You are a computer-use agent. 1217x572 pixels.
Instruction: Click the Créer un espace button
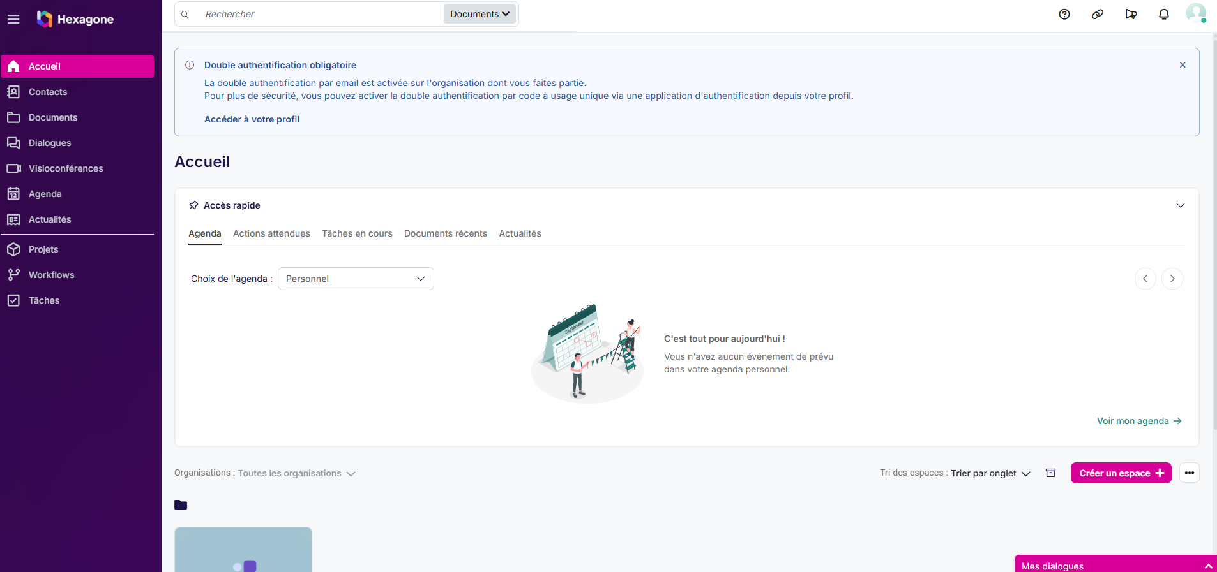point(1121,473)
